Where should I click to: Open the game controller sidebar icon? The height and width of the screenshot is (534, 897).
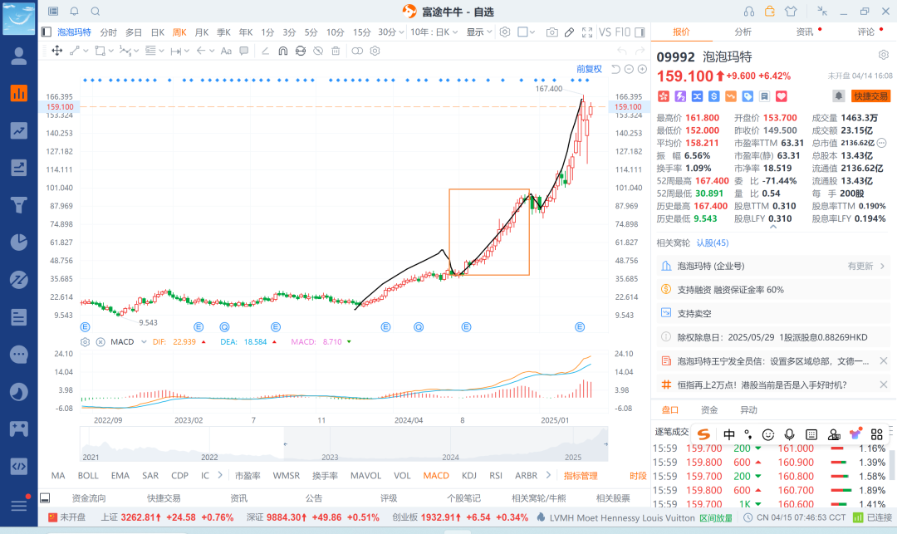tap(19, 429)
